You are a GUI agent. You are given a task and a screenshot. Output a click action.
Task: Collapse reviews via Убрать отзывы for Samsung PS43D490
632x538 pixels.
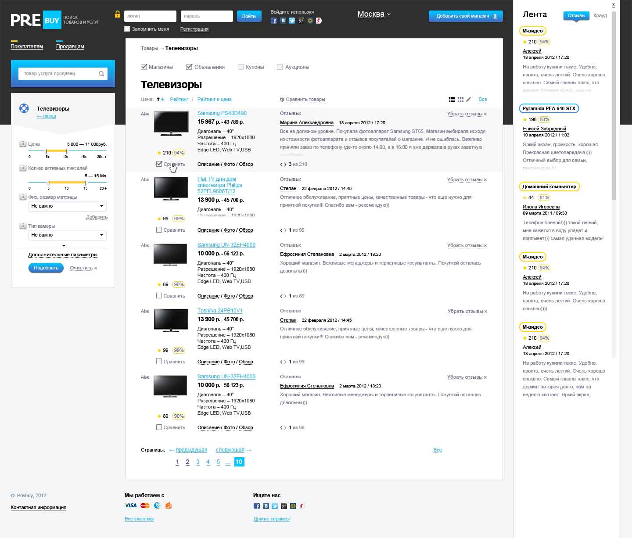coord(467,114)
